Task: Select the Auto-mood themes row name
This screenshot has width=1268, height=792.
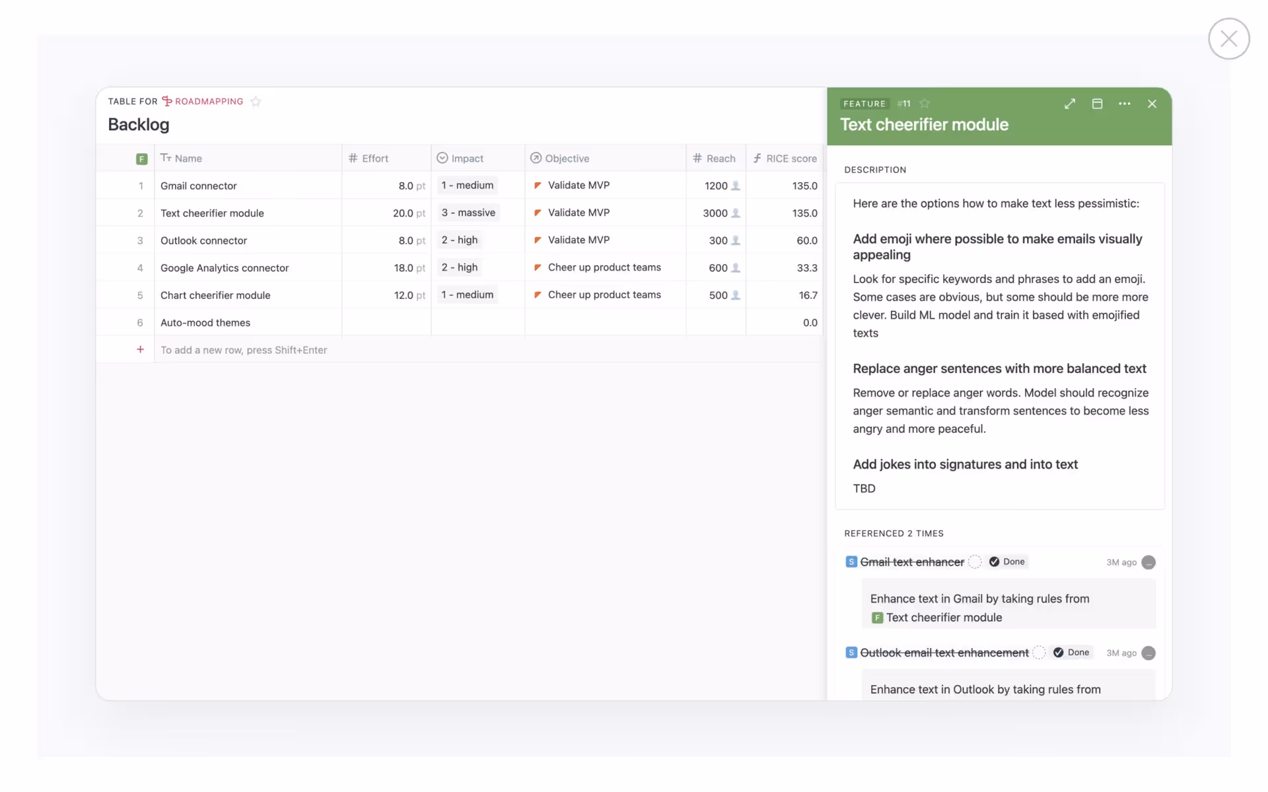Action: (205, 323)
